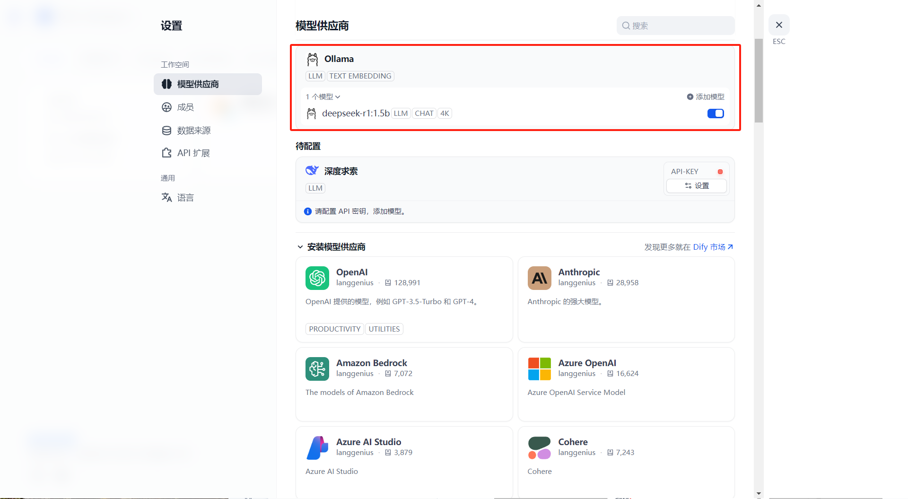Click the Amazon Bedrock title
The height and width of the screenshot is (499, 908).
[x=372, y=363]
